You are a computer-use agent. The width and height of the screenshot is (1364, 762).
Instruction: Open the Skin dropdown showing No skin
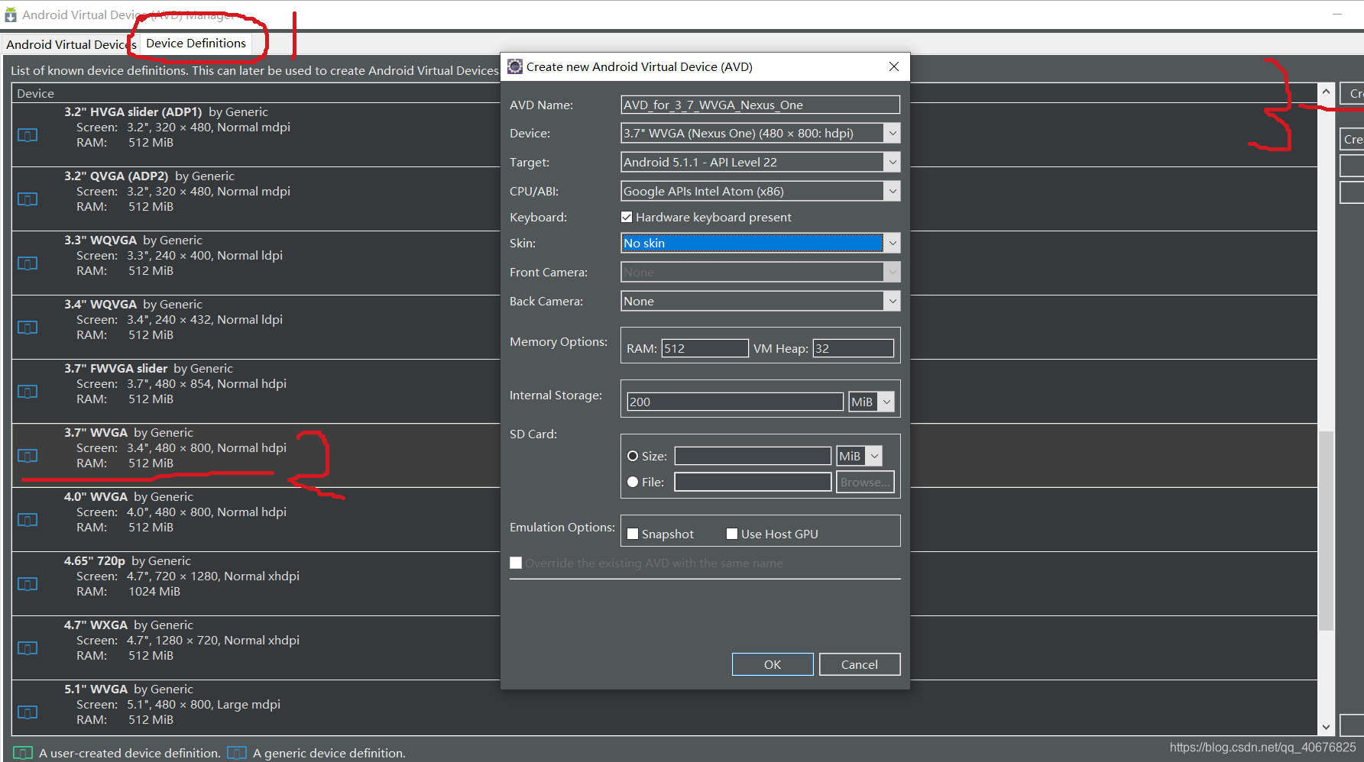(892, 243)
